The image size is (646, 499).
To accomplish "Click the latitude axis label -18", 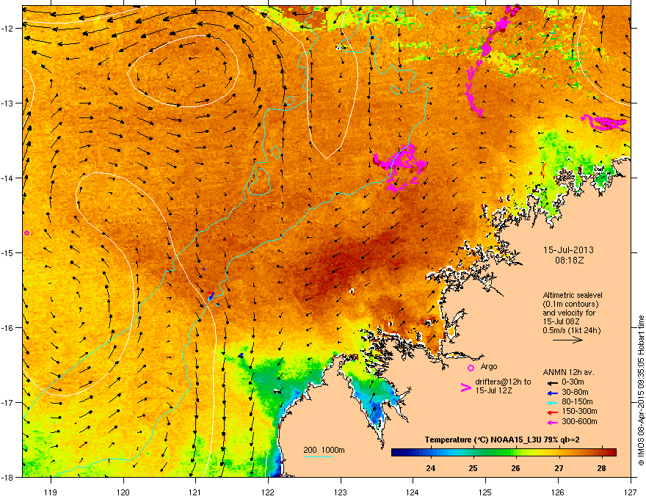I will point(7,477).
